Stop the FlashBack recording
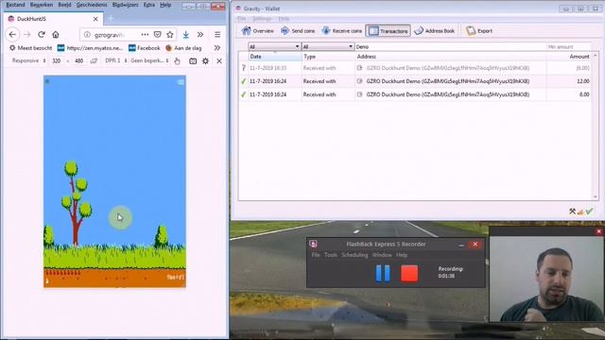The image size is (605, 340). (409, 273)
